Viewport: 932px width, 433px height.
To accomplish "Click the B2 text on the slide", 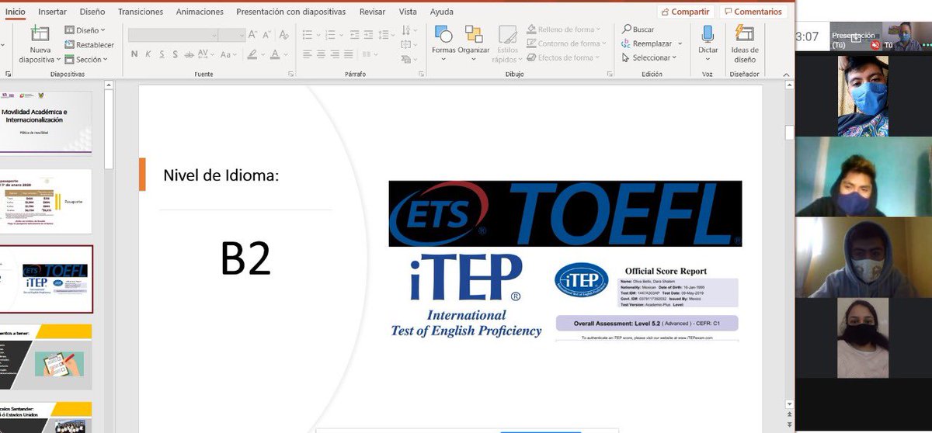I will click(245, 260).
